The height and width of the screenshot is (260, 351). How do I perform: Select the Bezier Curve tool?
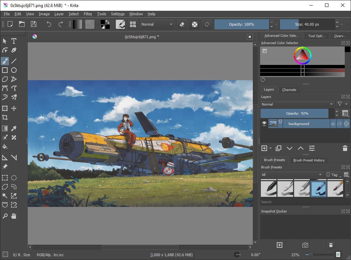[5, 88]
